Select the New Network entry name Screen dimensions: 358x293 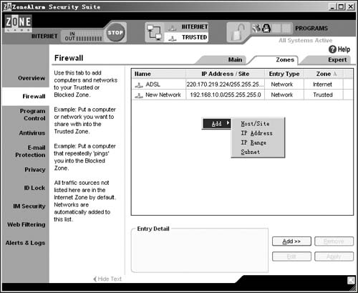coord(163,95)
